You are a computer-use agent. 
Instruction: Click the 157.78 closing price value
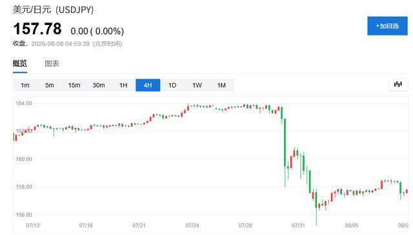[x=37, y=29]
